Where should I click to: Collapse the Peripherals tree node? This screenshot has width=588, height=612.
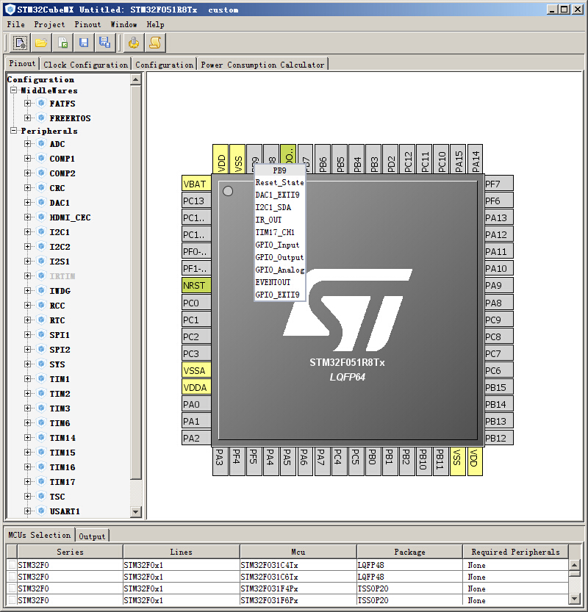pyautogui.click(x=14, y=131)
